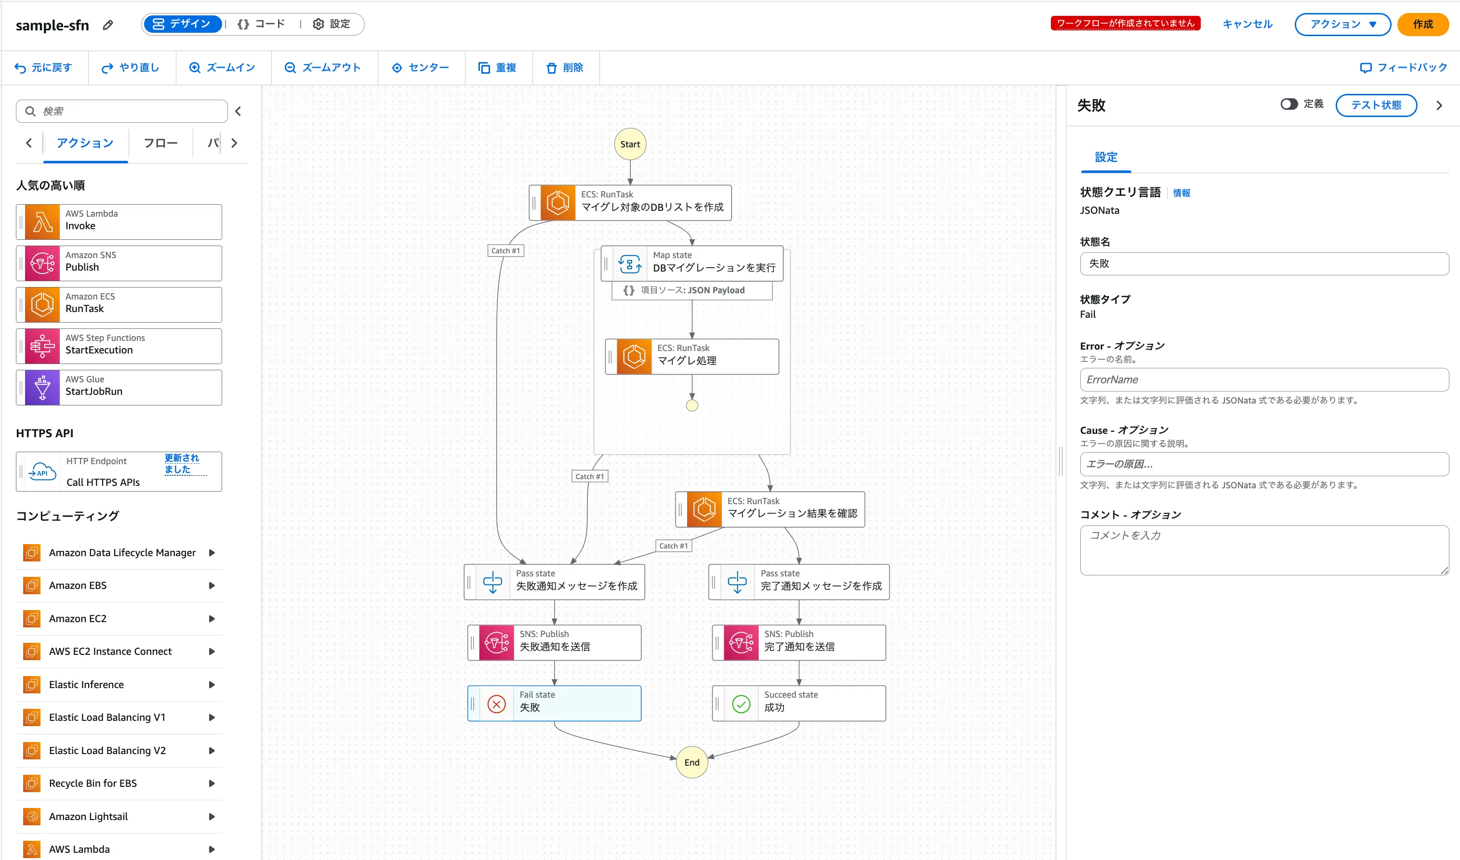Select the AWS Glue StartJobRun action icon
Image resolution: width=1460 pixels, height=860 pixels.
(x=42, y=388)
